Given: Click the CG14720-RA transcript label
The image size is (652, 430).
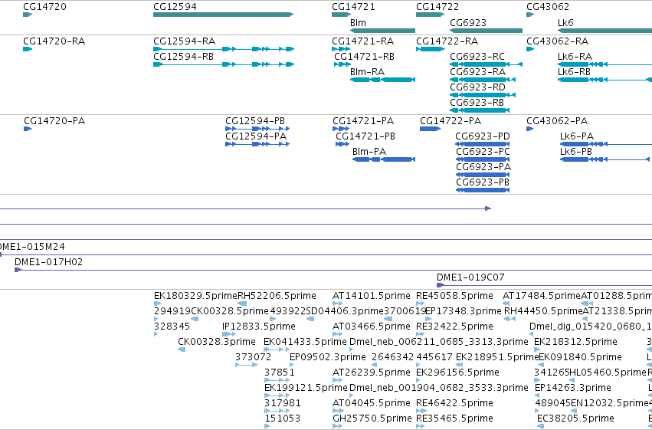Looking at the screenshot, I should [54, 41].
